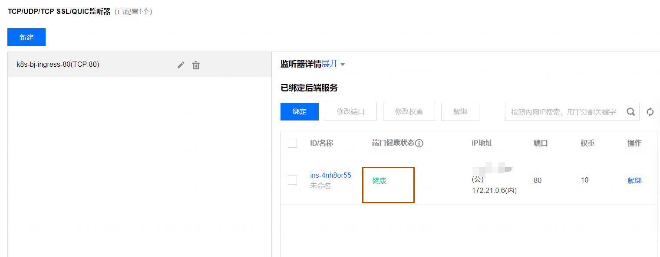The height and width of the screenshot is (257, 660).
Task: Click the 172.21.0.6(内) IP address
Action: [494, 190]
